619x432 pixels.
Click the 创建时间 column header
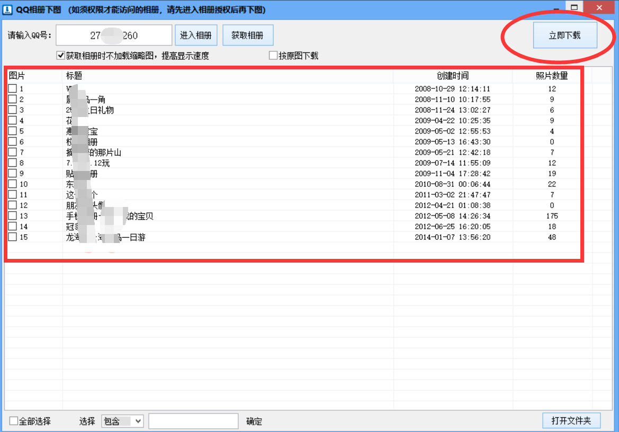tap(453, 76)
